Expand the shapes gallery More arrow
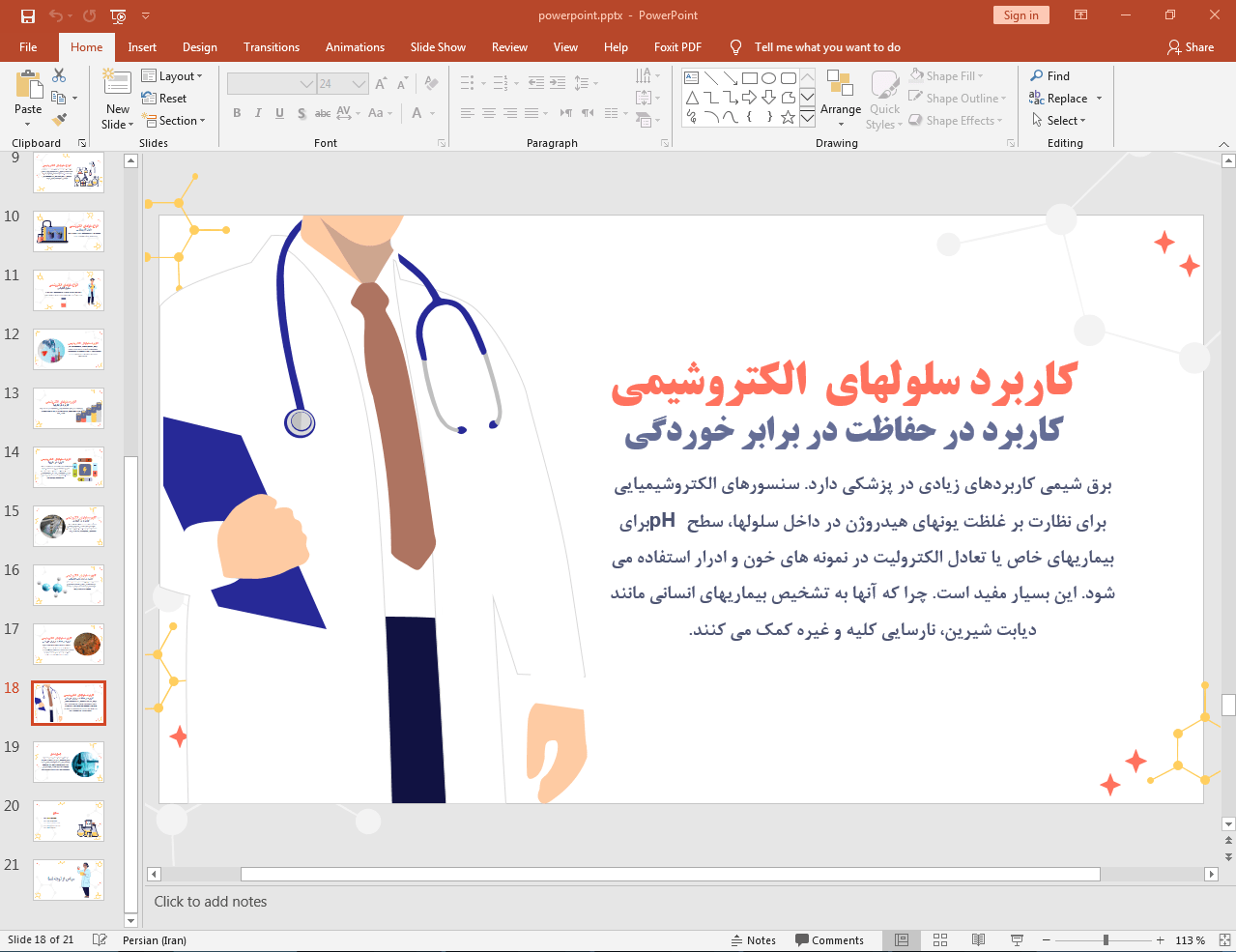The height and width of the screenshot is (952, 1236). [x=807, y=117]
